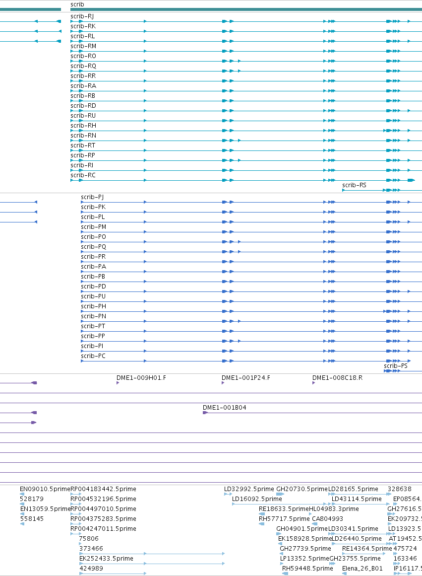Select the scrib-RN transcript label
422x576 pixels.
83,135
